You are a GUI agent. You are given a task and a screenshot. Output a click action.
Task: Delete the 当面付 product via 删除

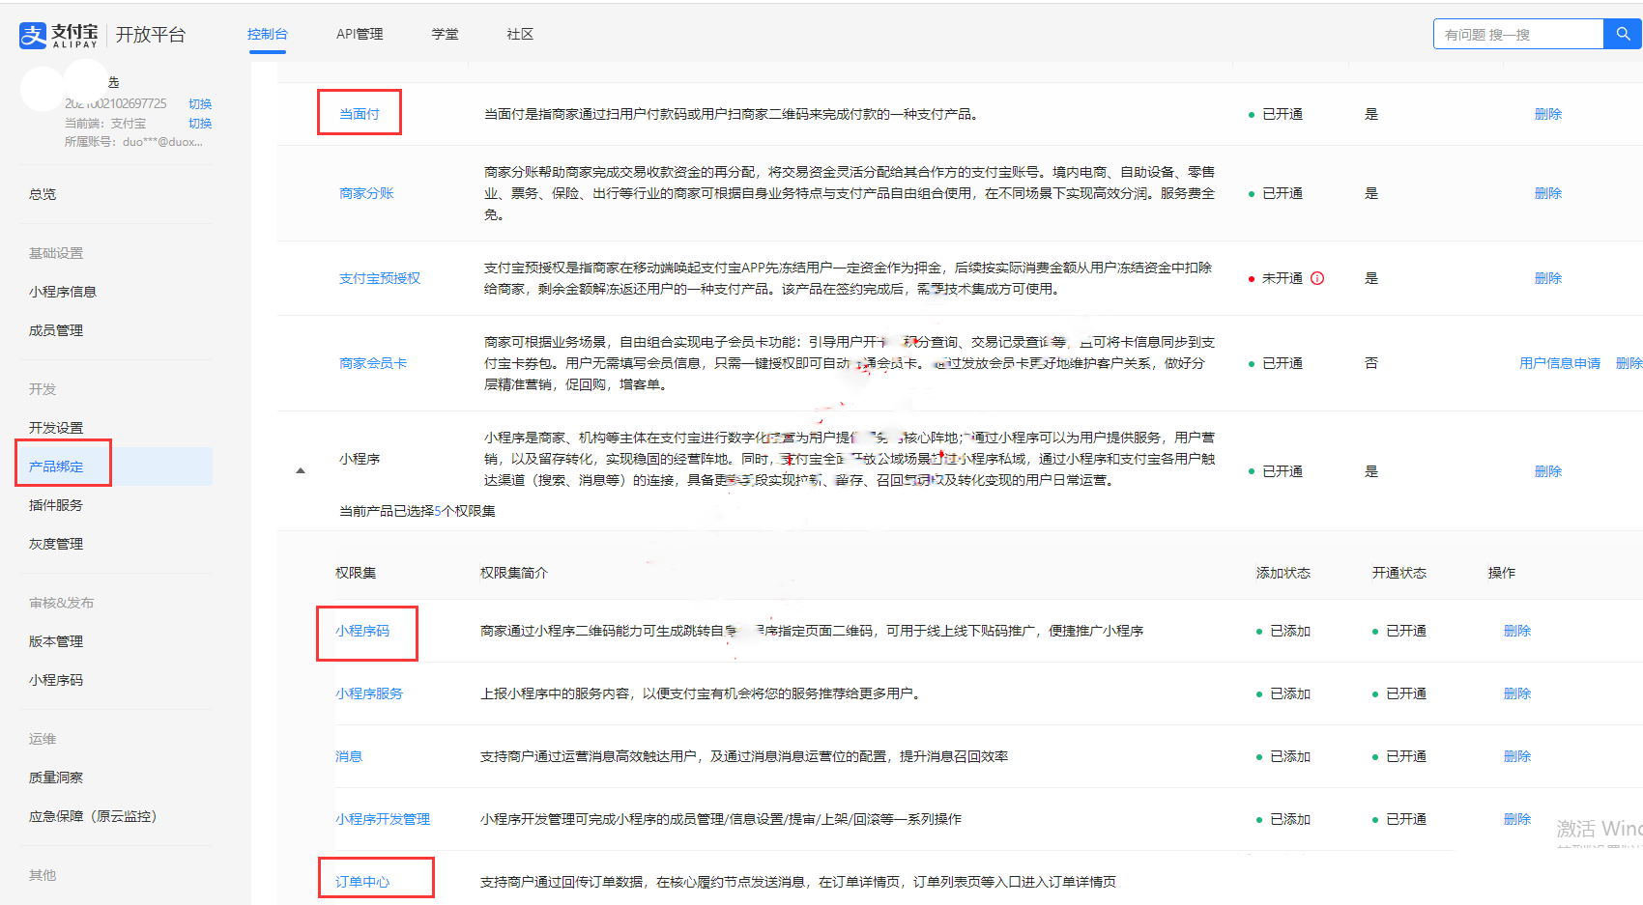point(1548,114)
